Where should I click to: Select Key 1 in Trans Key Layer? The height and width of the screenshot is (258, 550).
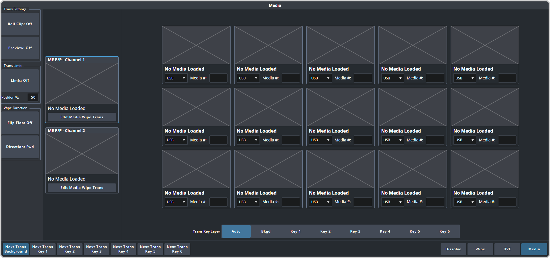pyautogui.click(x=296, y=231)
